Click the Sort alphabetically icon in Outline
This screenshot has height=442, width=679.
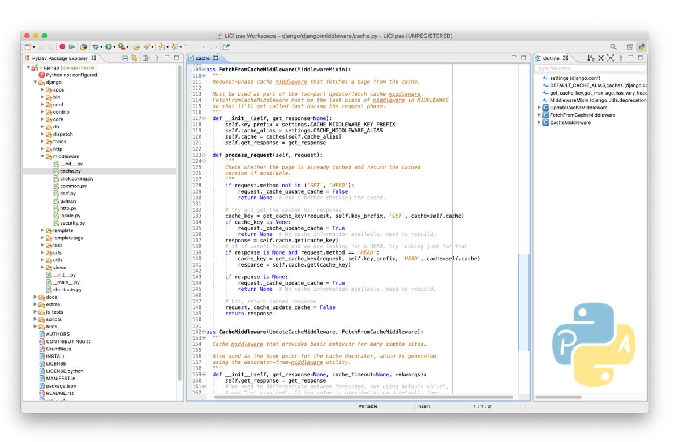[591, 58]
